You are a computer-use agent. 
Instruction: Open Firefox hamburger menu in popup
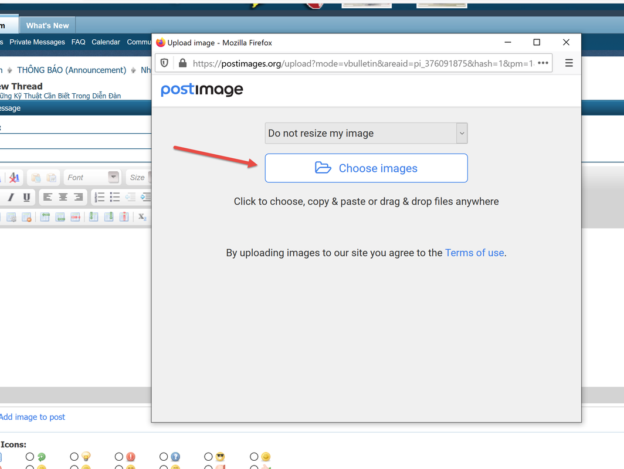tap(569, 63)
